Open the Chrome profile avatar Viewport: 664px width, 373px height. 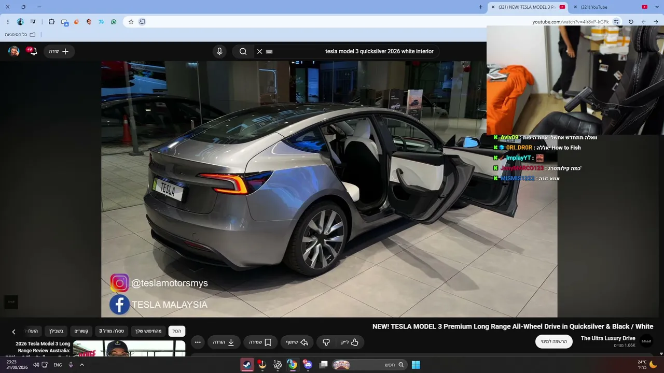tap(20, 22)
